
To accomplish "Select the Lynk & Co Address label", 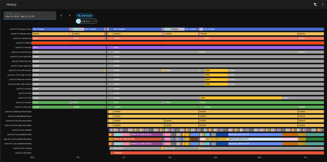I will coord(24,43).
